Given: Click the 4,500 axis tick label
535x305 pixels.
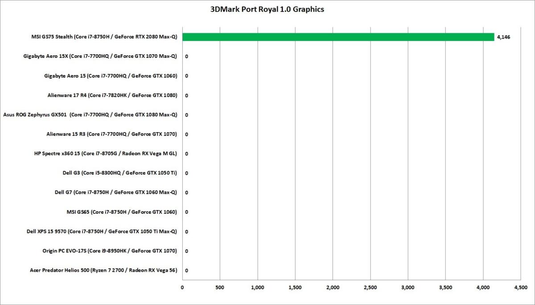Looking at the screenshot, I should tap(521, 288).
